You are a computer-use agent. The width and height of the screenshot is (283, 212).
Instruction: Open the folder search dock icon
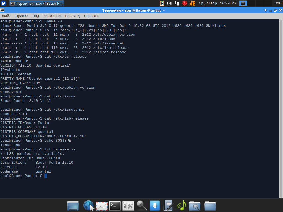click(195, 206)
